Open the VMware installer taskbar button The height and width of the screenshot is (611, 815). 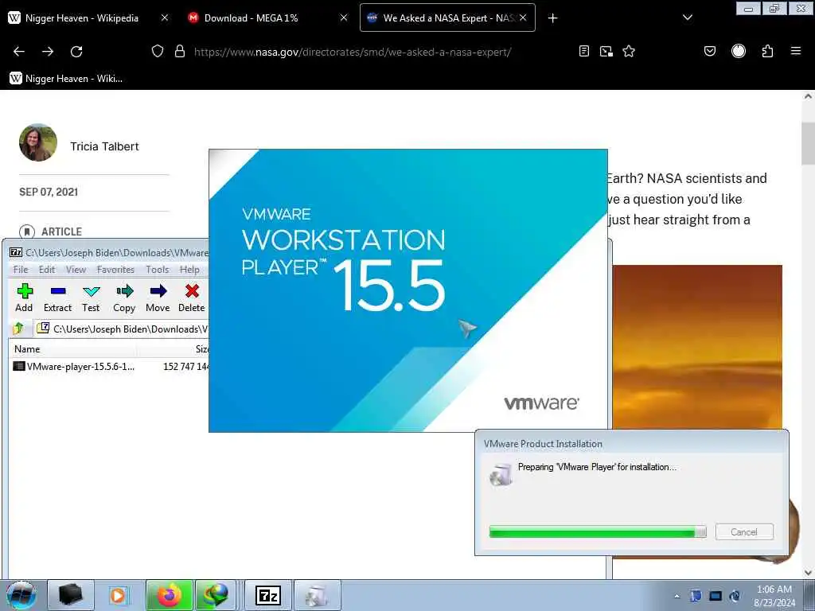pos(318,595)
